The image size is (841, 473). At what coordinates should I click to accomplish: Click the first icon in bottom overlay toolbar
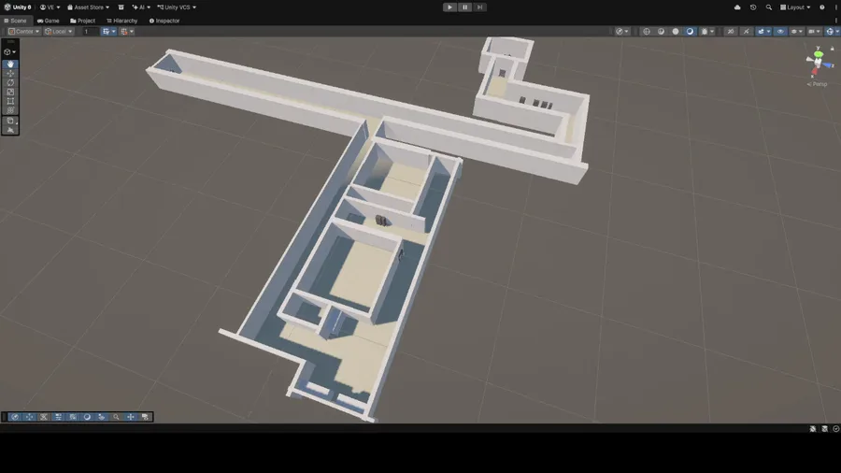click(14, 417)
